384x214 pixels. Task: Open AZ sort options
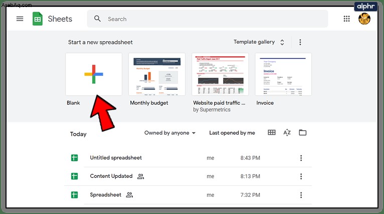(x=287, y=133)
